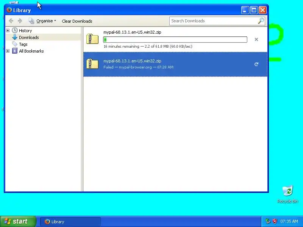The height and width of the screenshot is (227, 303).
Task: Retry the failed mypal zip download
Action: coord(256,64)
